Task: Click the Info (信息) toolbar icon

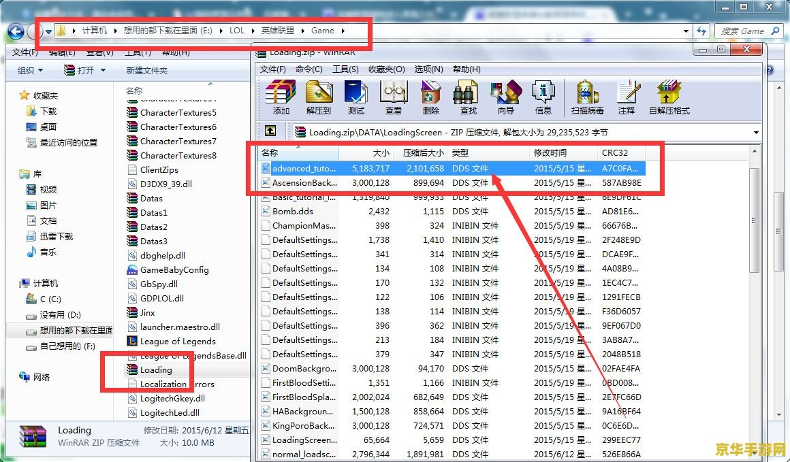Action: (543, 97)
